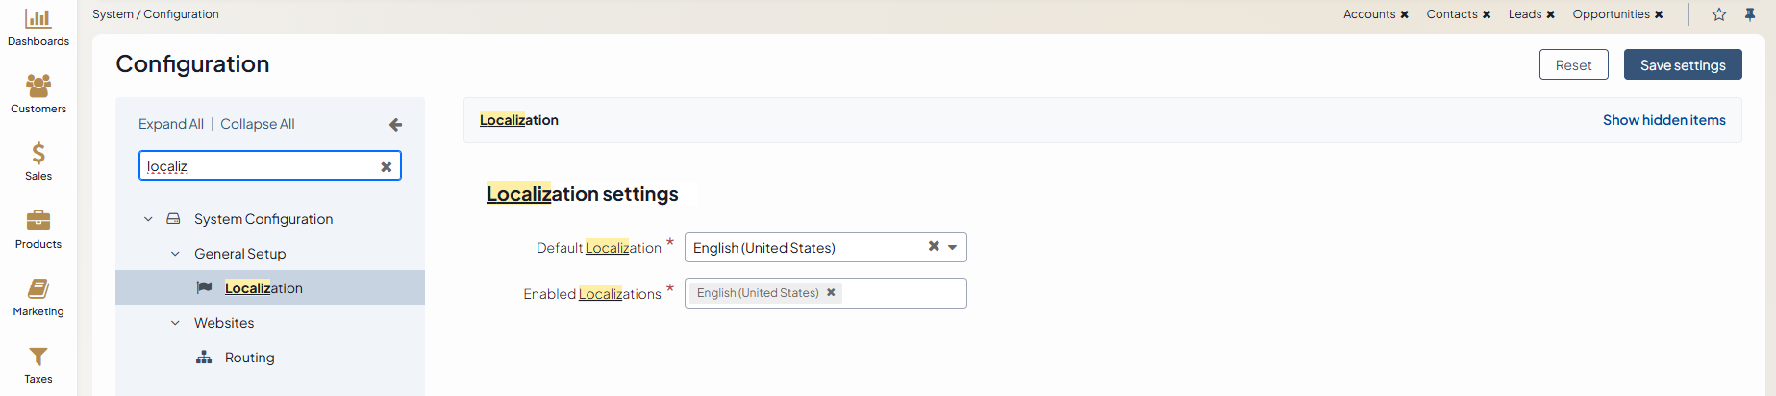The image size is (1776, 396).
Task: Select Routing in the configuration tree
Action: point(249,358)
